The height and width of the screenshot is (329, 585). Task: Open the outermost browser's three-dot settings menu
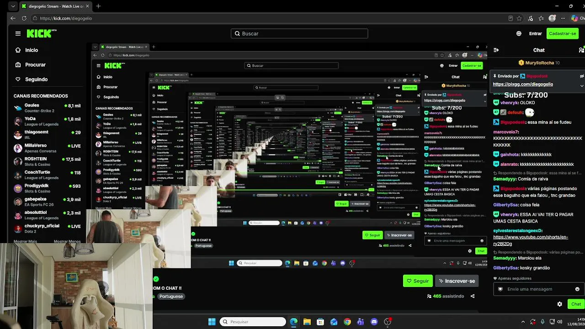(563, 18)
